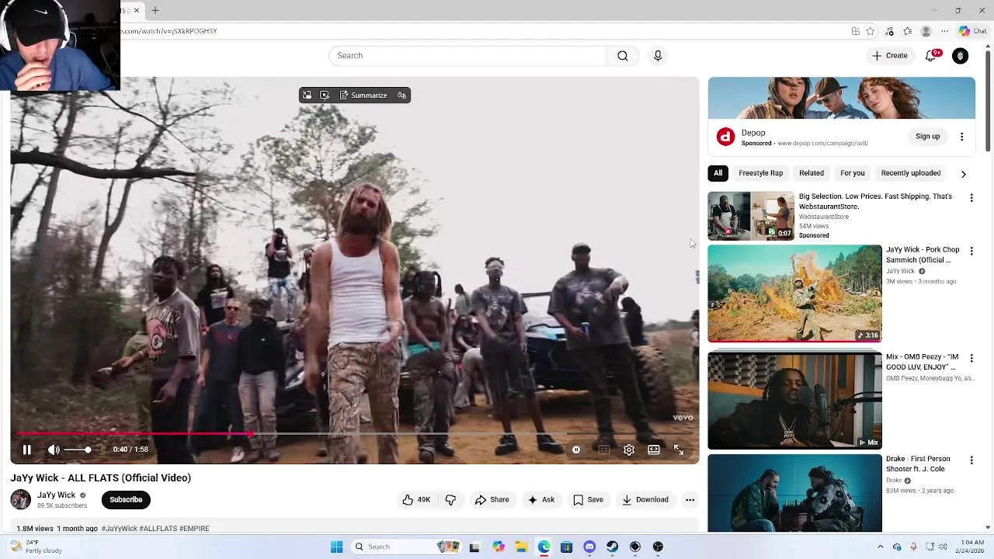The image size is (994, 559).
Task: Open the account avatar menu
Action: 961,56
